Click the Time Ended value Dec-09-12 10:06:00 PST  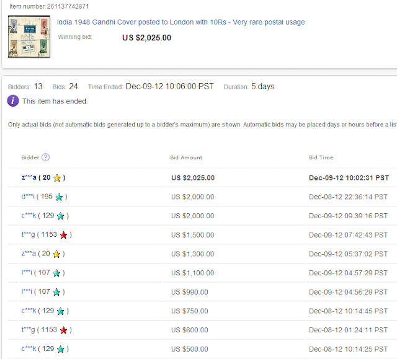(169, 87)
